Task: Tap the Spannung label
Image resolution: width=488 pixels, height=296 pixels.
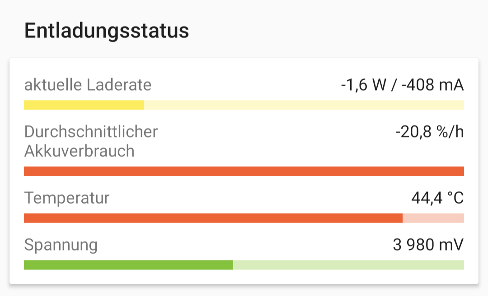Action: click(61, 245)
